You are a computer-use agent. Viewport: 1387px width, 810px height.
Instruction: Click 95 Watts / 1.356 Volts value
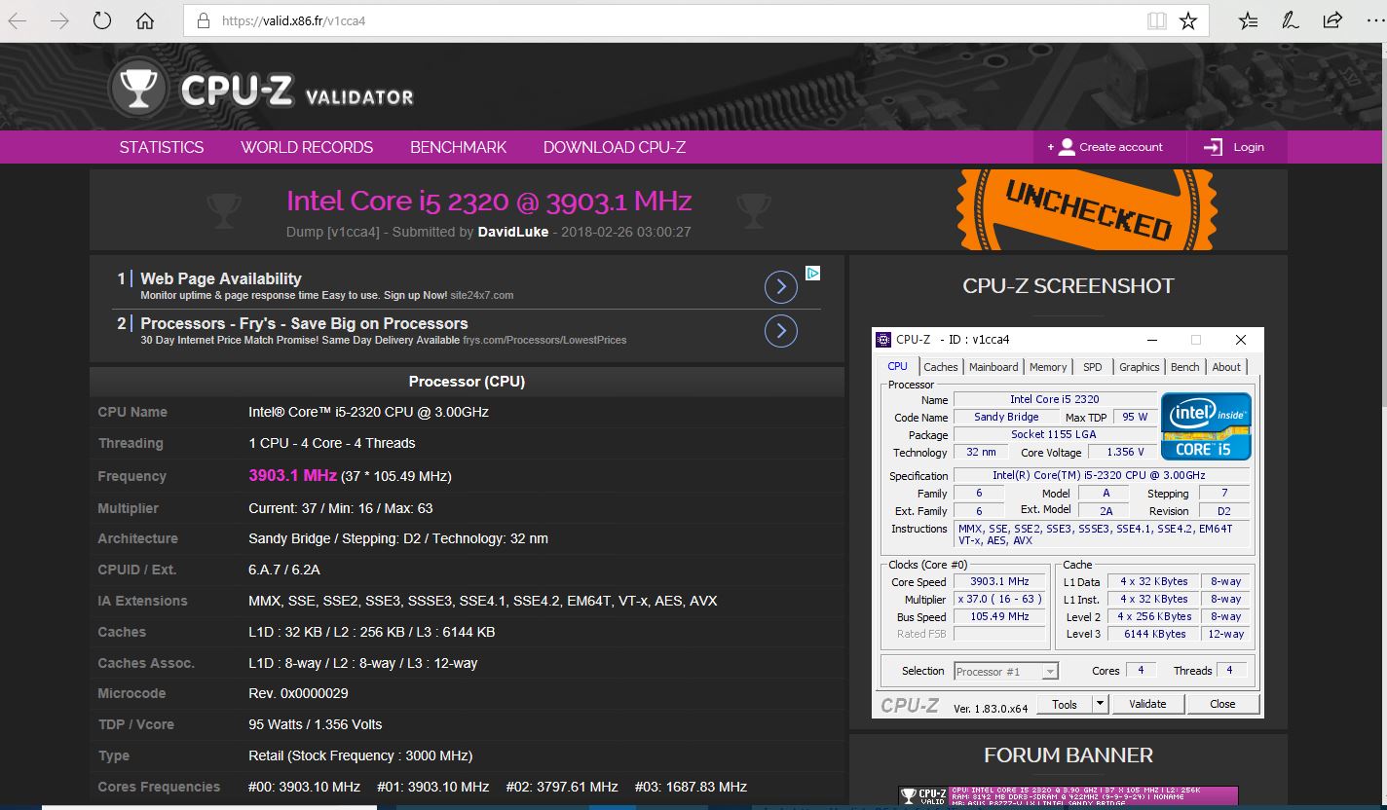coord(316,724)
